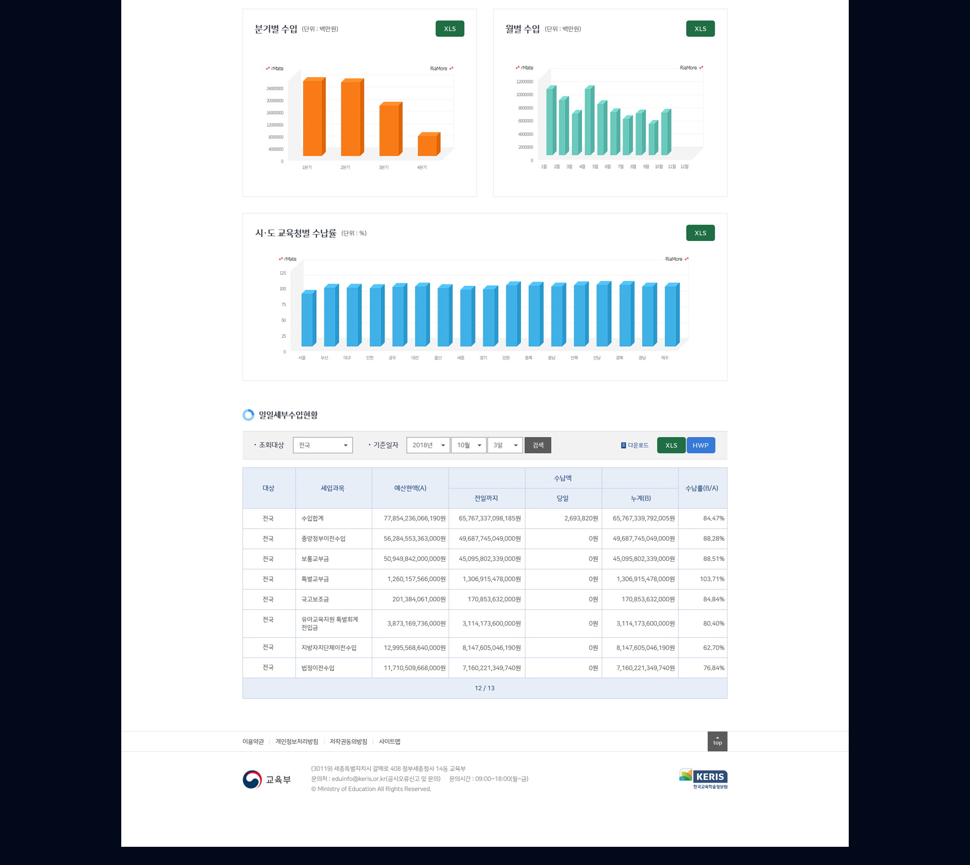Expand the 2018년 year dropdown

pyautogui.click(x=428, y=445)
